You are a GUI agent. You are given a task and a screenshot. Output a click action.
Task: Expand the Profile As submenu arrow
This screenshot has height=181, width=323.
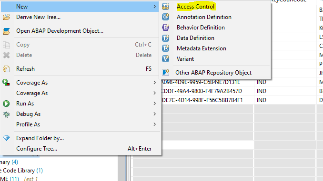click(154, 124)
